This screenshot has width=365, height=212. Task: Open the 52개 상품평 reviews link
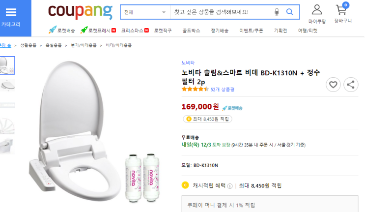(x=222, y=90)
